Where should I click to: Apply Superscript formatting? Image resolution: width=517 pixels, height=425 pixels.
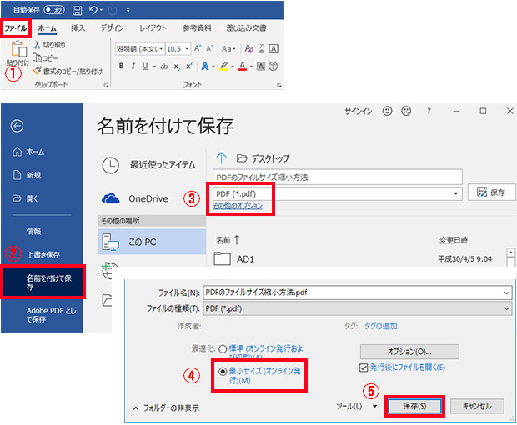coord(189,66)
